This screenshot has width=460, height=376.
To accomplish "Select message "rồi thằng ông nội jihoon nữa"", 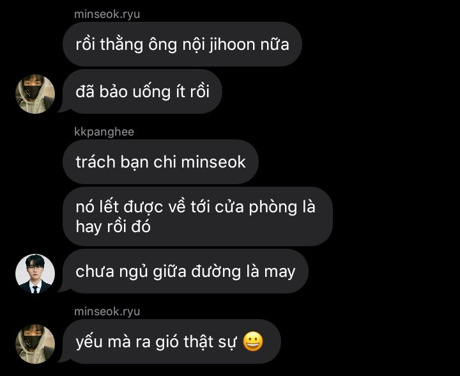I will tap(182, 44).
